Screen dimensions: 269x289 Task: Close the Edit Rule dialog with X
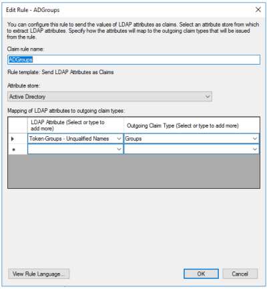pos(258,10)
